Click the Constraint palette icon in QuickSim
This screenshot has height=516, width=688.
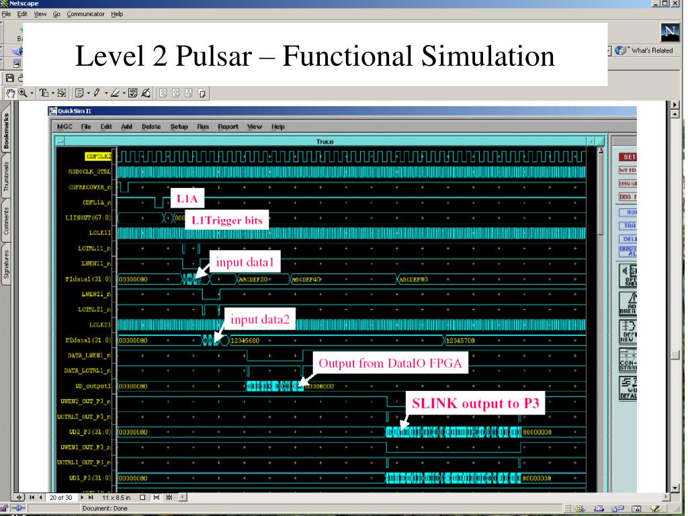(628, 359)
